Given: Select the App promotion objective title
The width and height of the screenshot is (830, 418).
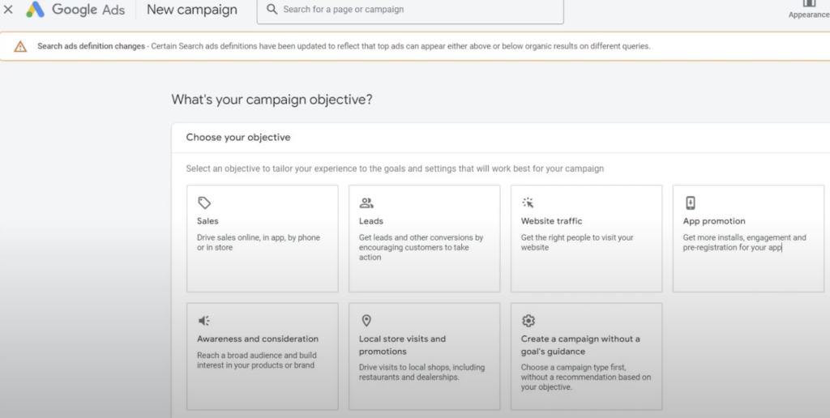Looking at the screenshot, I should [714, 221].
